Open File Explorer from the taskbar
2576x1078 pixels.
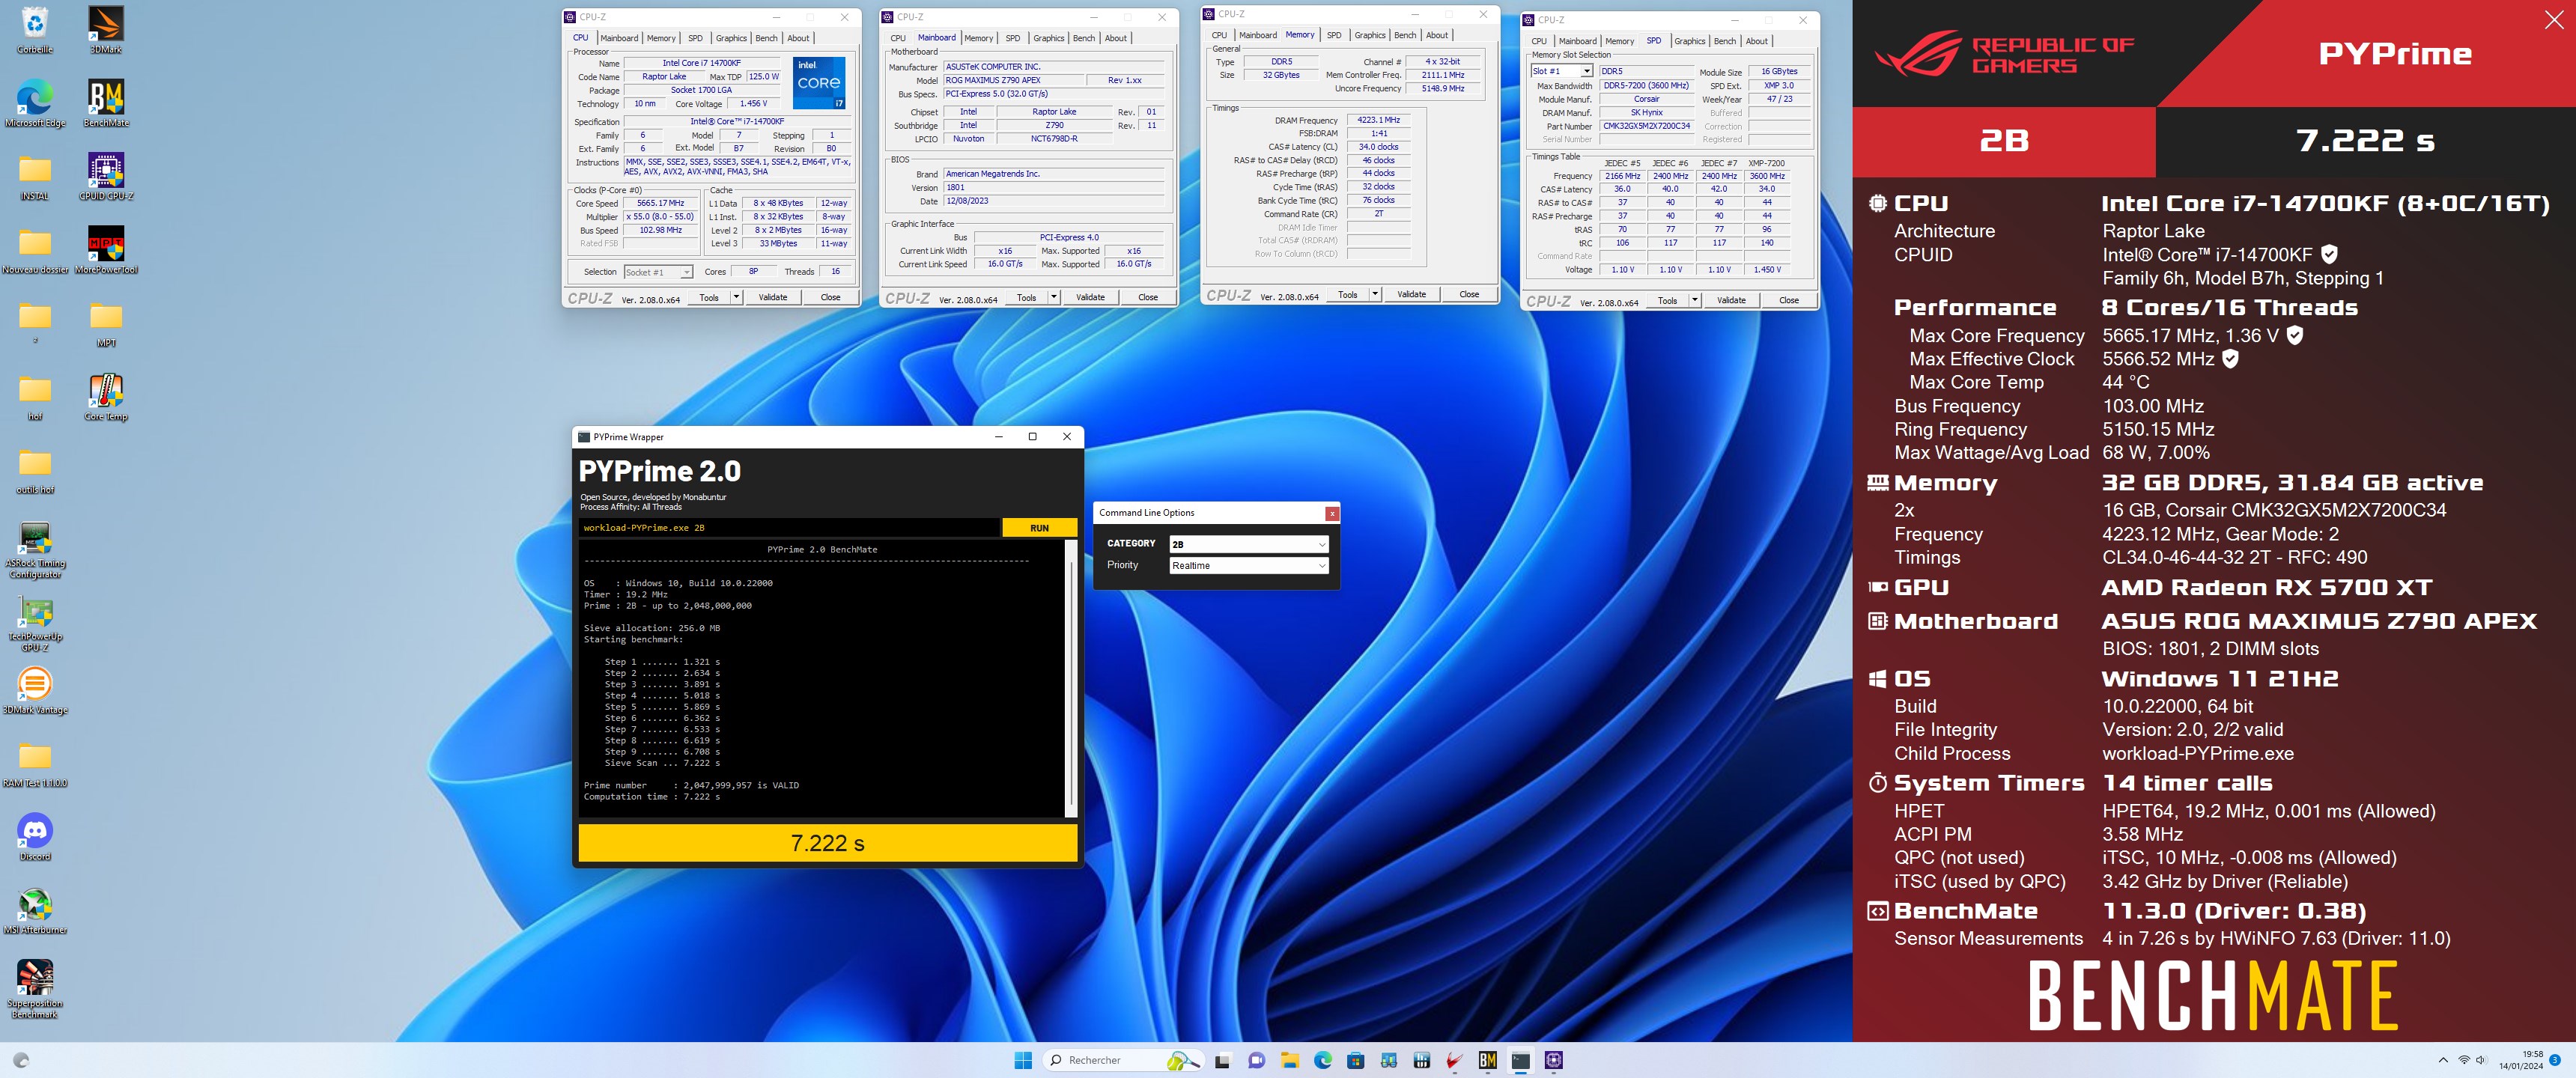pos(1289,1060)
